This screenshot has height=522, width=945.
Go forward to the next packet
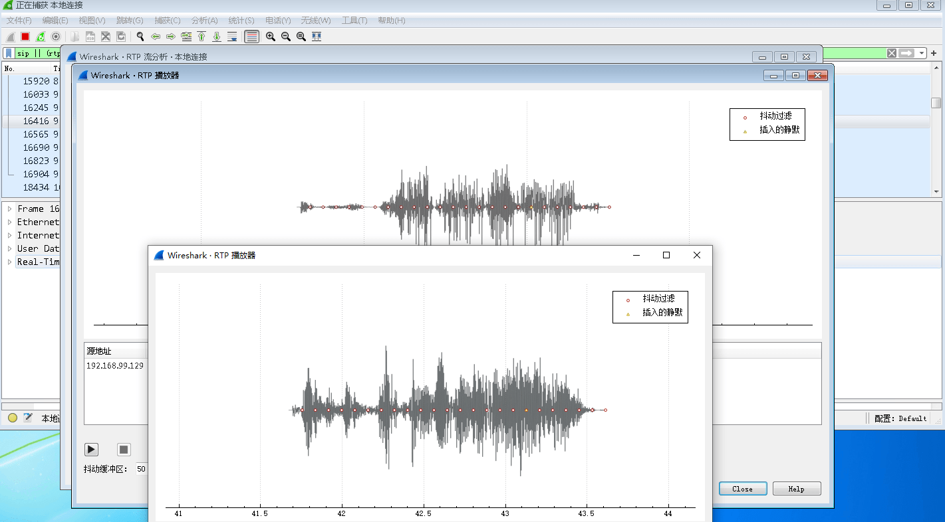click(x=171, y=37)
